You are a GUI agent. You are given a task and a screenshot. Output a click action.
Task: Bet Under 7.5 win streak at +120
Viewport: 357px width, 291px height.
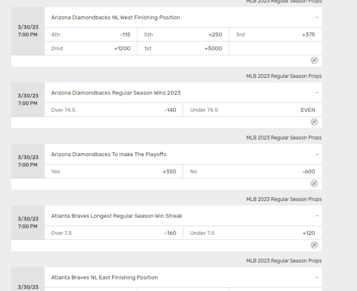point(252,233)
